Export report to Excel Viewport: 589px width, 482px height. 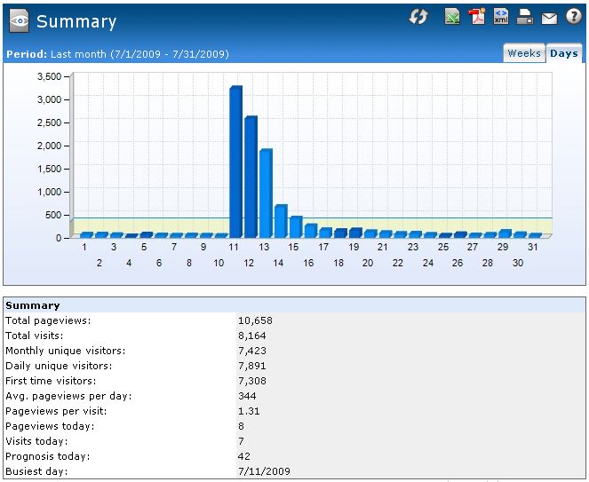(452, 17)
